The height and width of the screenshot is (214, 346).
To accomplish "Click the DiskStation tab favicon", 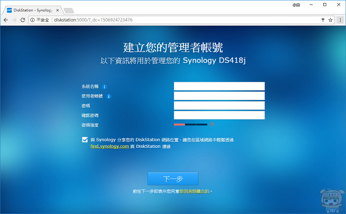I will 9,10.
